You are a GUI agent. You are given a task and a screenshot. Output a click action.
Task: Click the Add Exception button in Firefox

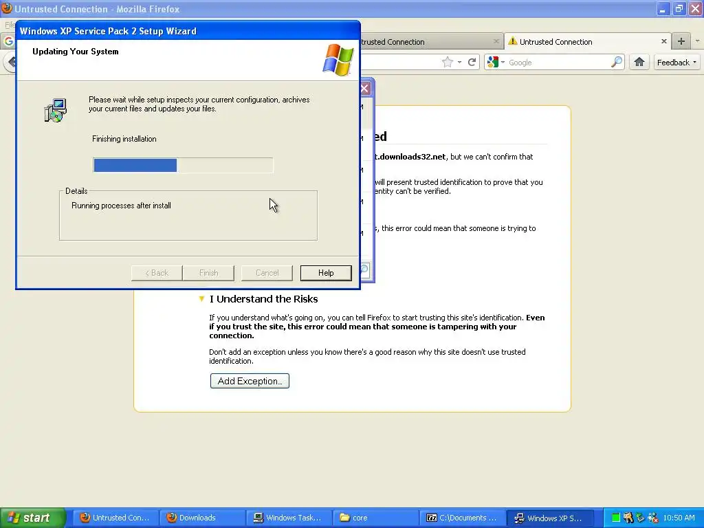tap(250, 381)
